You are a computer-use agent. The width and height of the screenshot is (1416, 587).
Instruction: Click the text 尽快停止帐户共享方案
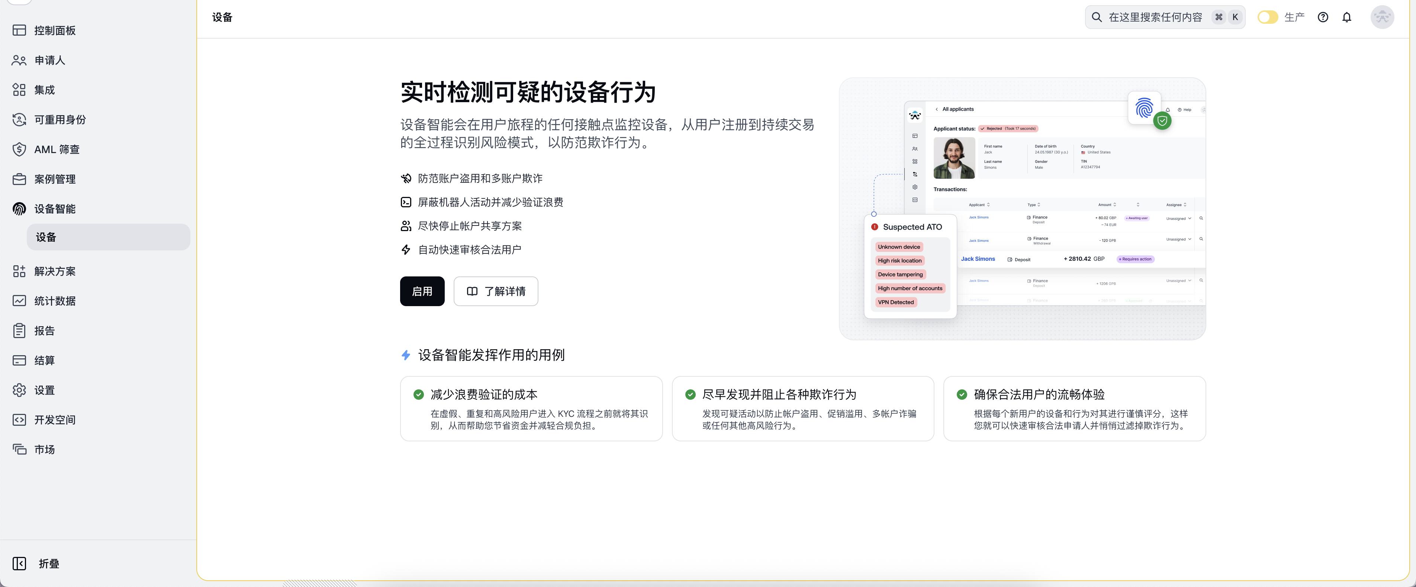469,226
